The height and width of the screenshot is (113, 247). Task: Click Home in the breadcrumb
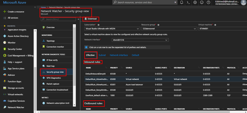tap(43, 8)
